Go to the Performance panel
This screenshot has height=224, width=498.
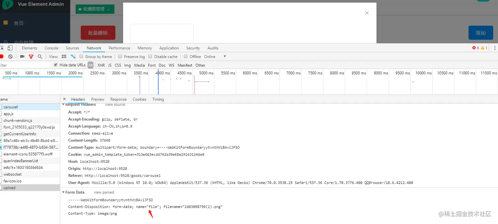(x=120, y=48)
